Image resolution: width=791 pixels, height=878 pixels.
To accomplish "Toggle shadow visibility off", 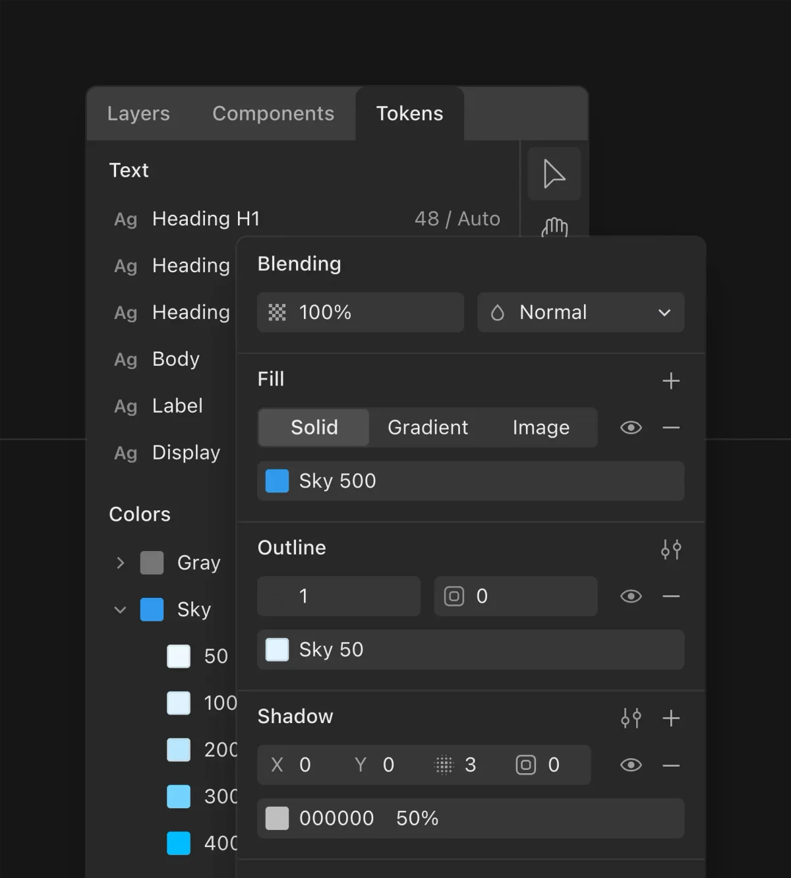I will point(631,765).
